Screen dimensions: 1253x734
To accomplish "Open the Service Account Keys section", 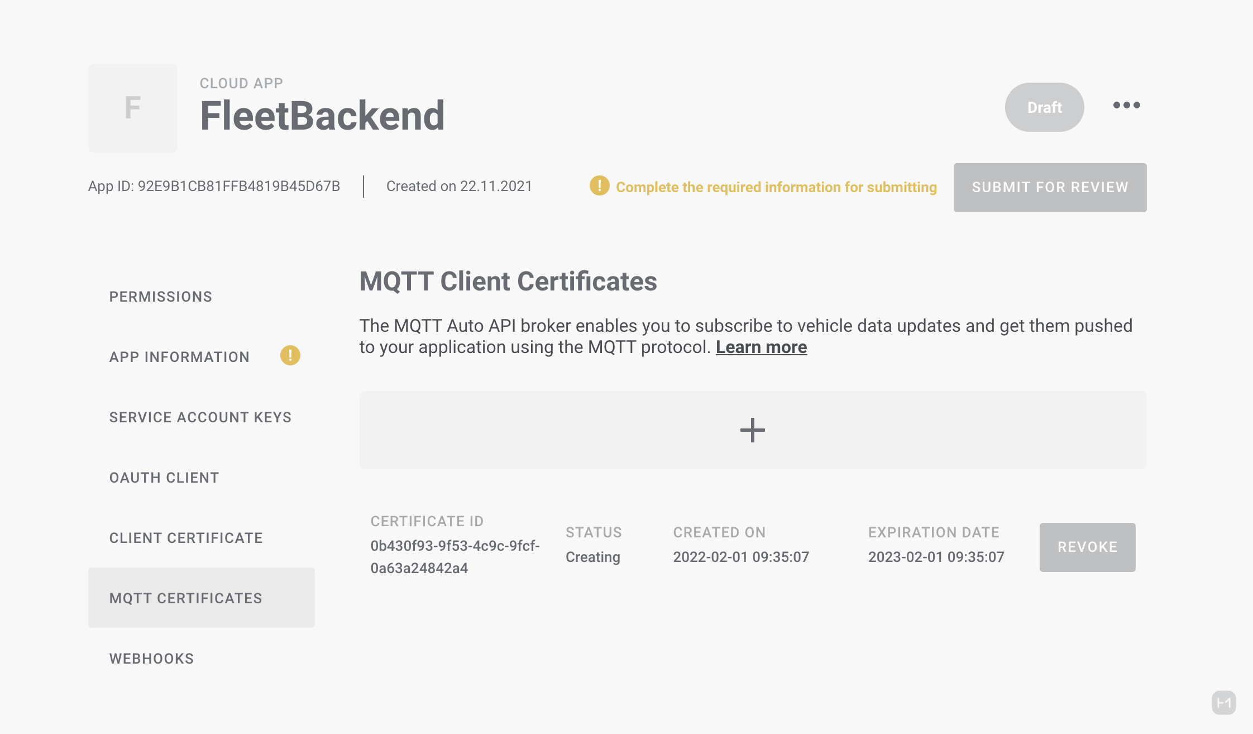I will point(200,417).
